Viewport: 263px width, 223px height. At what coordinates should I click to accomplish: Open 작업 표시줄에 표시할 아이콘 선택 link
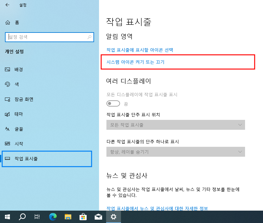140,50
